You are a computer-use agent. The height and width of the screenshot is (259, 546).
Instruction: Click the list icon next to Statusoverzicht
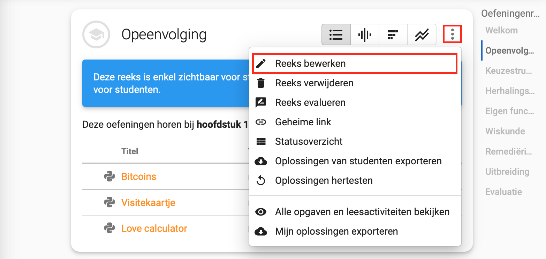[x=261, y=142]
